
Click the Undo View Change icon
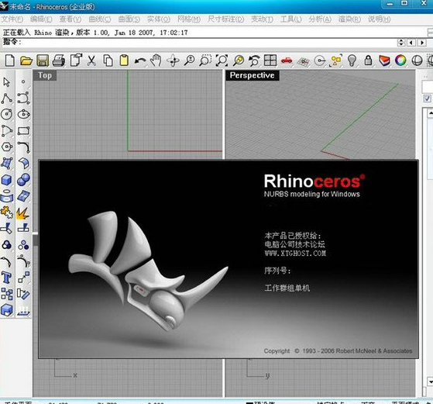tap(254, 60)
